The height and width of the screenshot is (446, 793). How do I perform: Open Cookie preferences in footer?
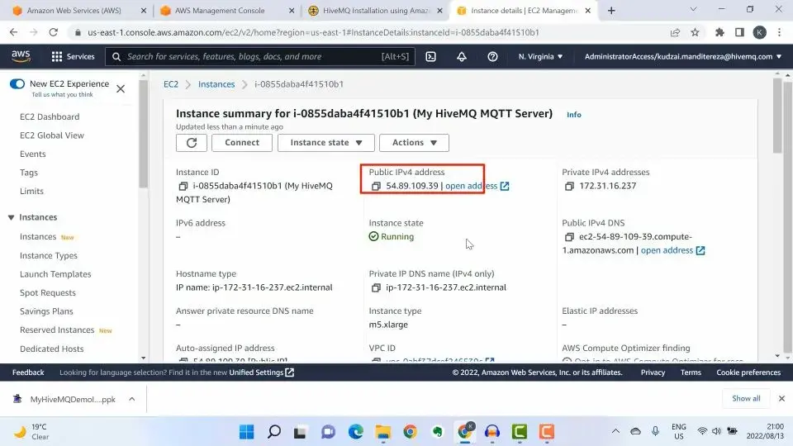click(x=748, y=372)
